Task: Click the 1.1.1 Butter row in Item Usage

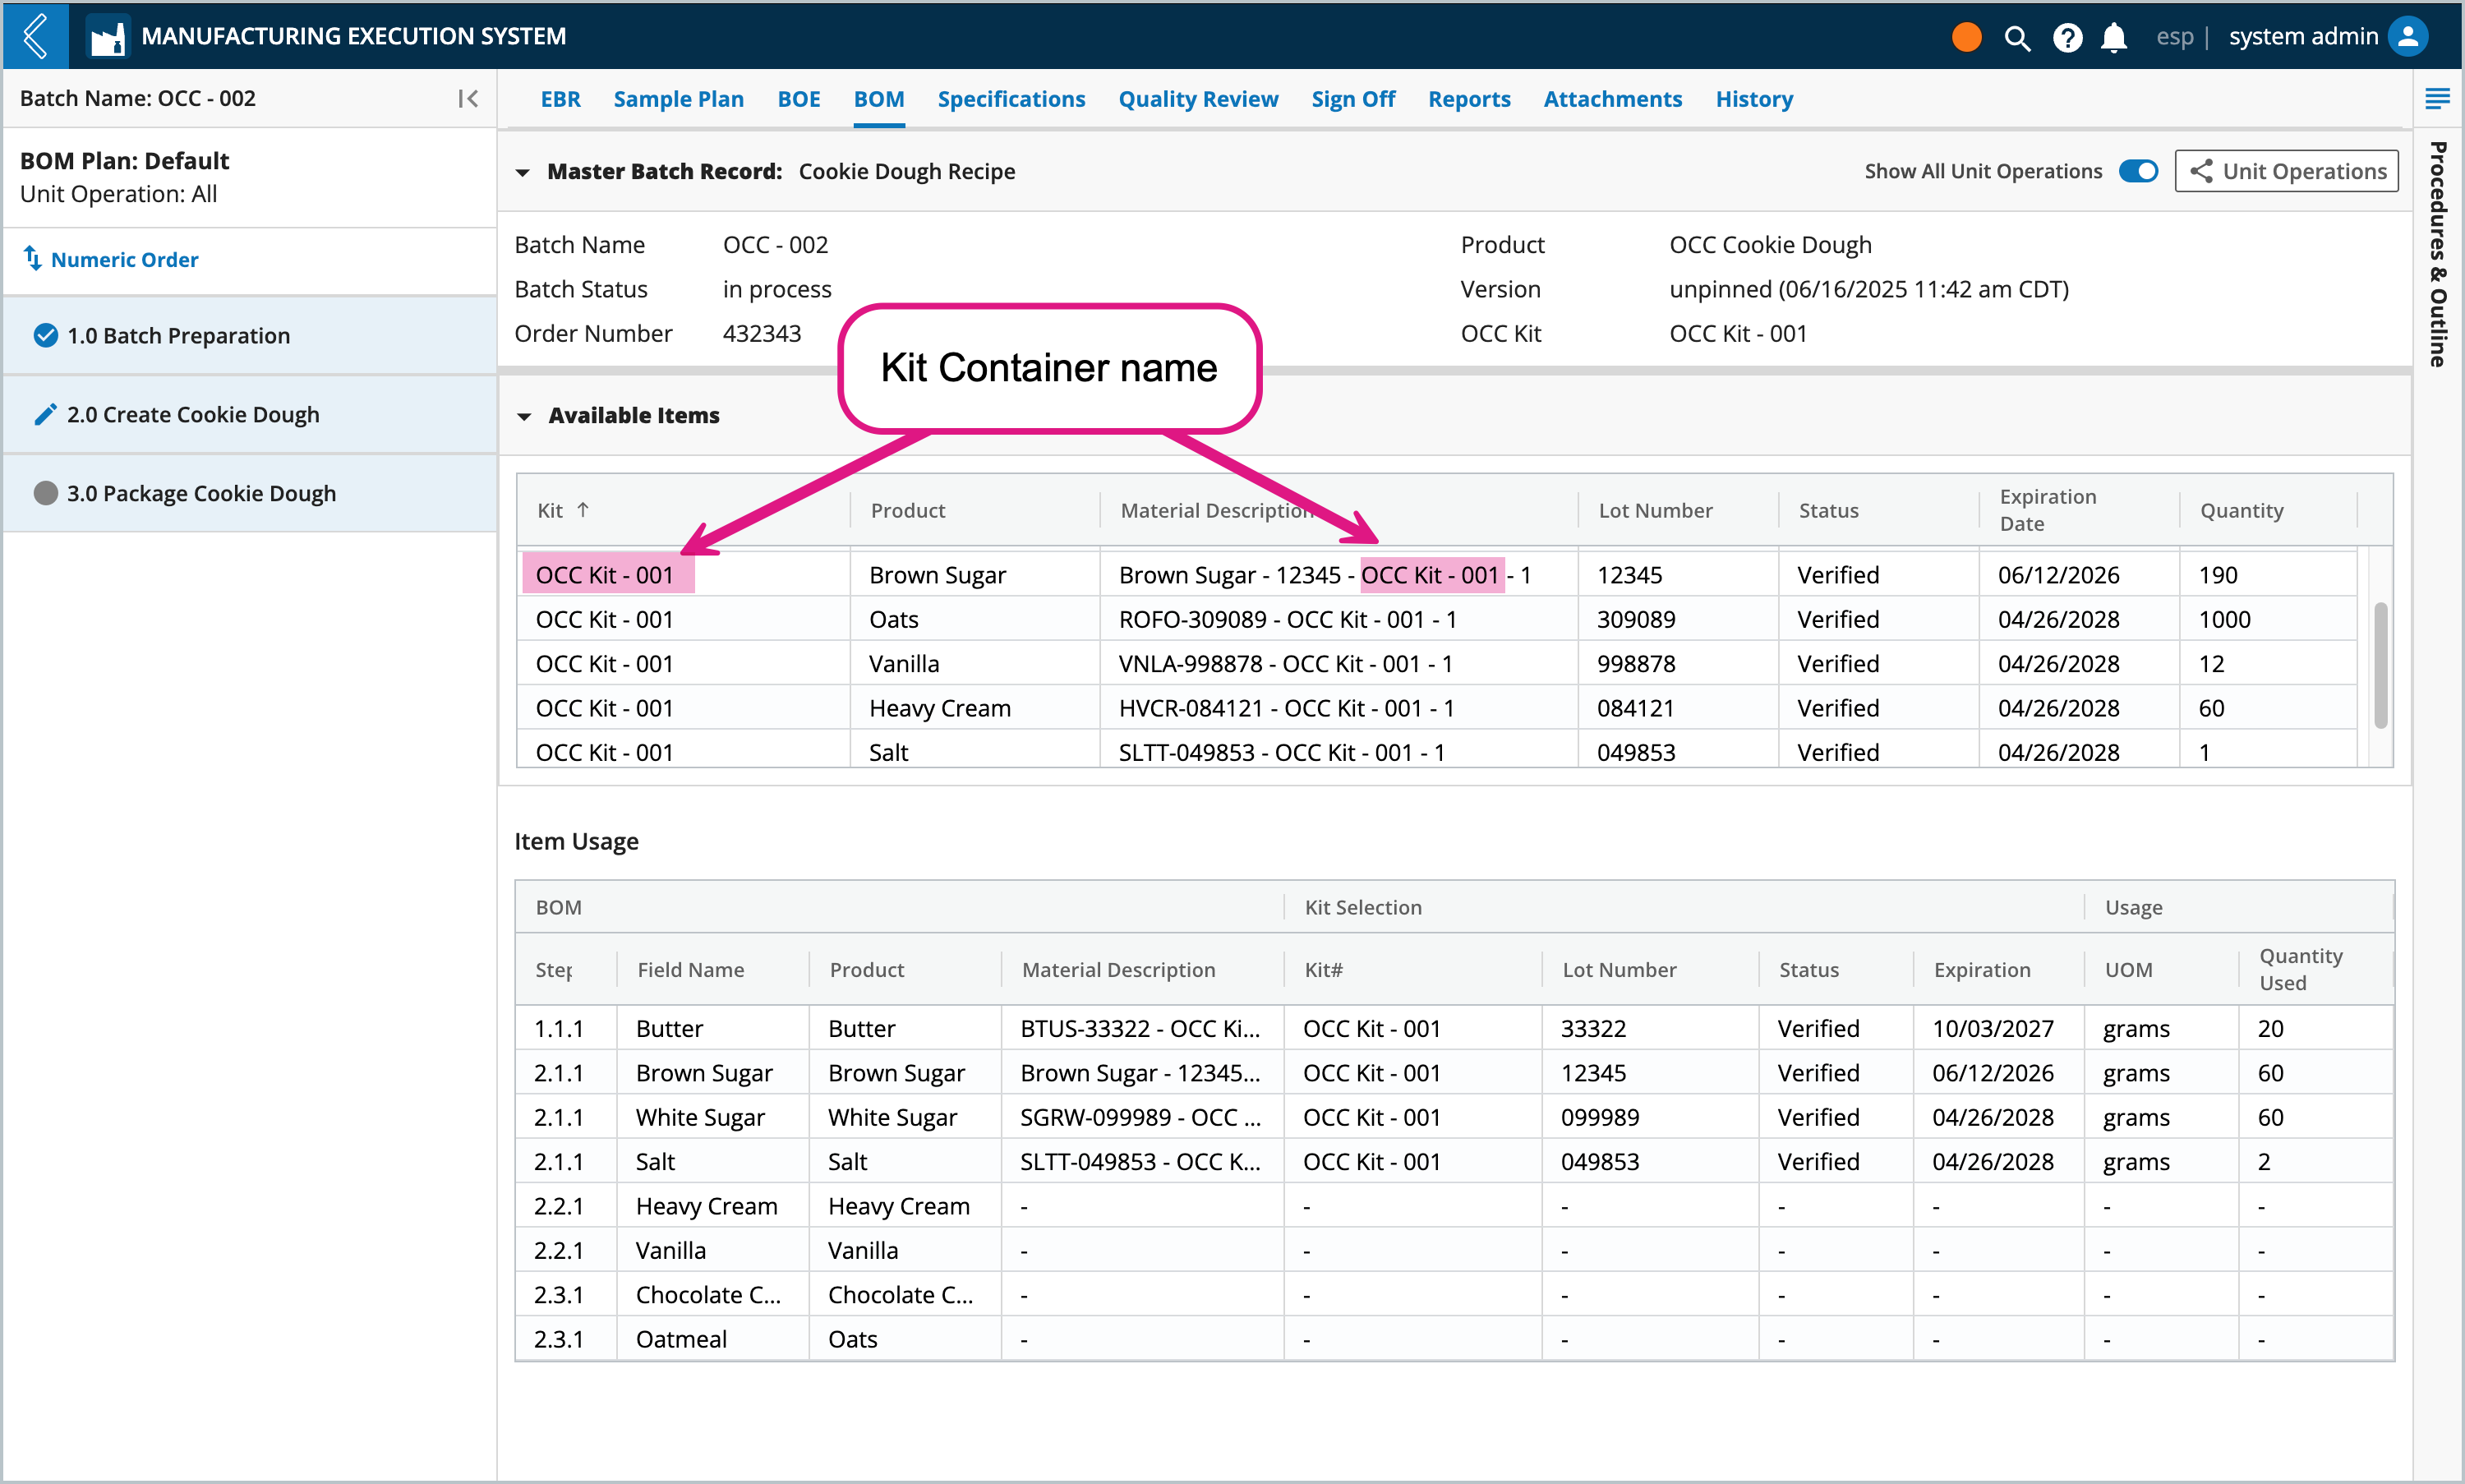Action: tap(1454, 1028)
